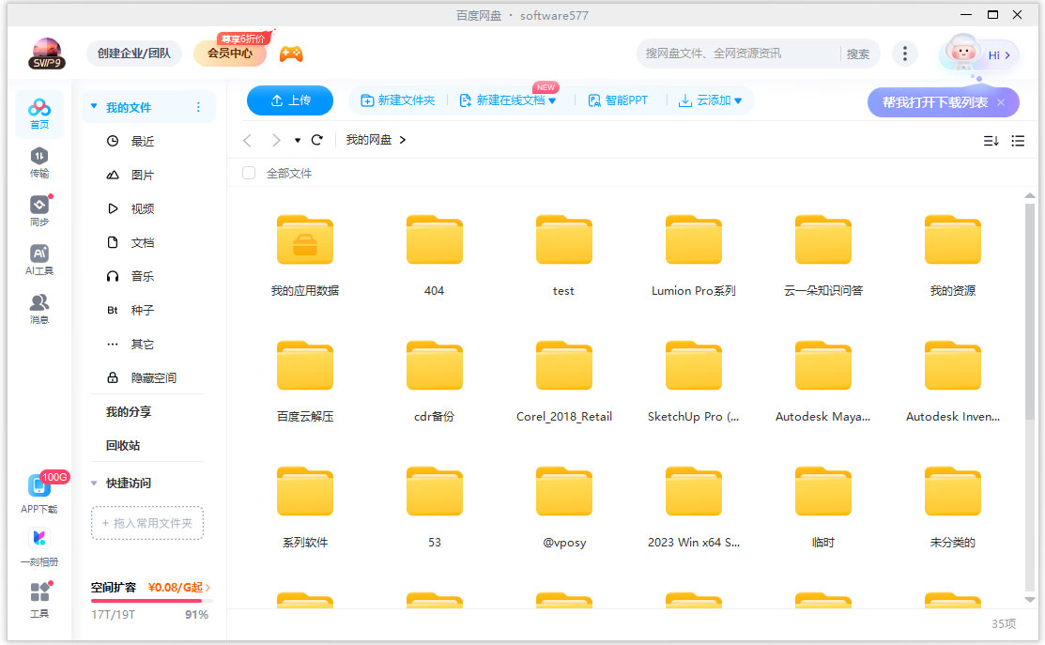Click the refresh icon beside navigation arrows
Screen dimensions: 1045x645
(317, 140)
